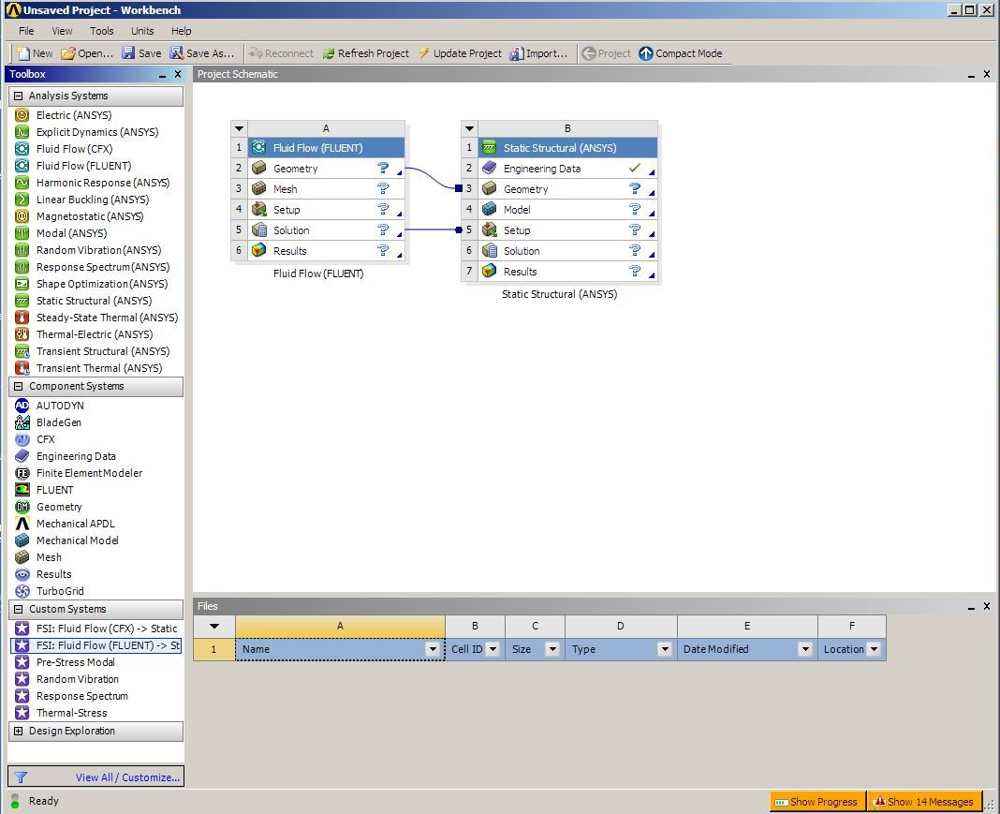
Task: Click the filter funnel icon in Toolbox
Action: [x=21, y=777]
